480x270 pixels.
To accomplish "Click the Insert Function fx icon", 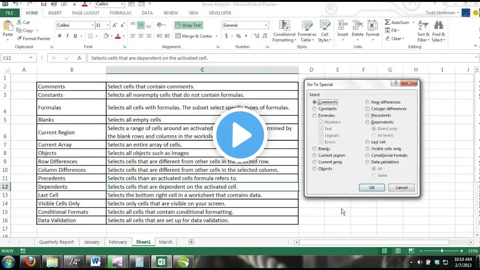I will point(79,58).
